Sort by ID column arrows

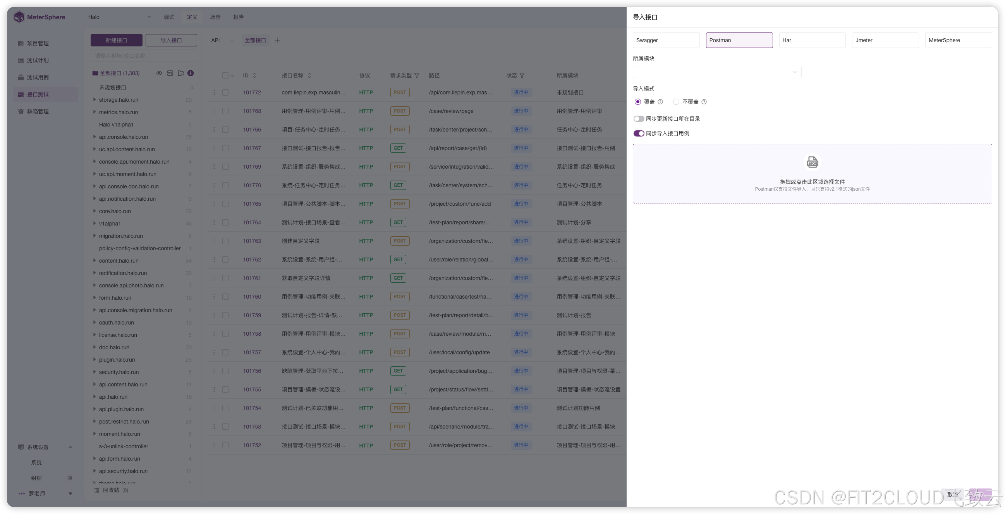click(254, 75)
